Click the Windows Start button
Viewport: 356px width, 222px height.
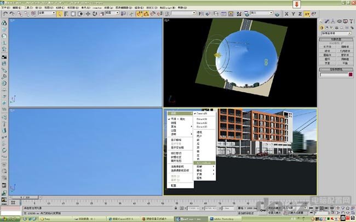[9, 218]
